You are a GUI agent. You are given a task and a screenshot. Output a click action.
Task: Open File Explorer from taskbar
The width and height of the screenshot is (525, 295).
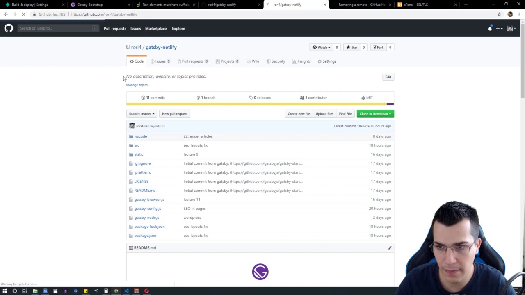tap(35, 291)
